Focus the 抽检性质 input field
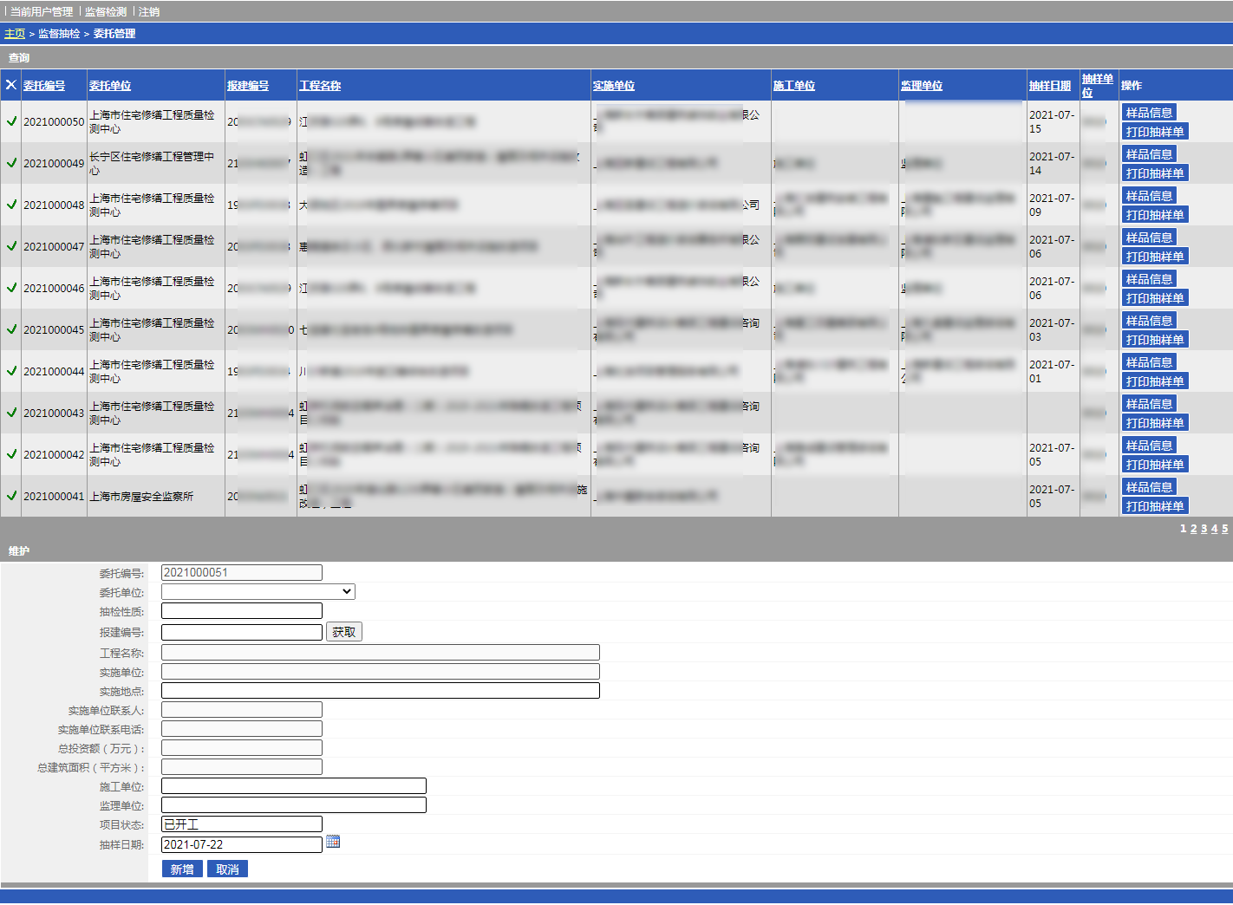Viewport: 1233px width, 905px height. (242, 611)
